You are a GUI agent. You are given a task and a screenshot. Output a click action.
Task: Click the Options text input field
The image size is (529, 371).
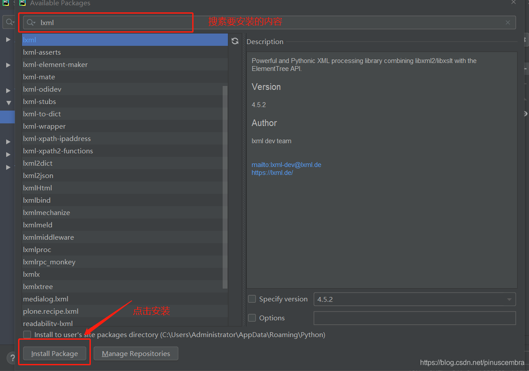414,318
